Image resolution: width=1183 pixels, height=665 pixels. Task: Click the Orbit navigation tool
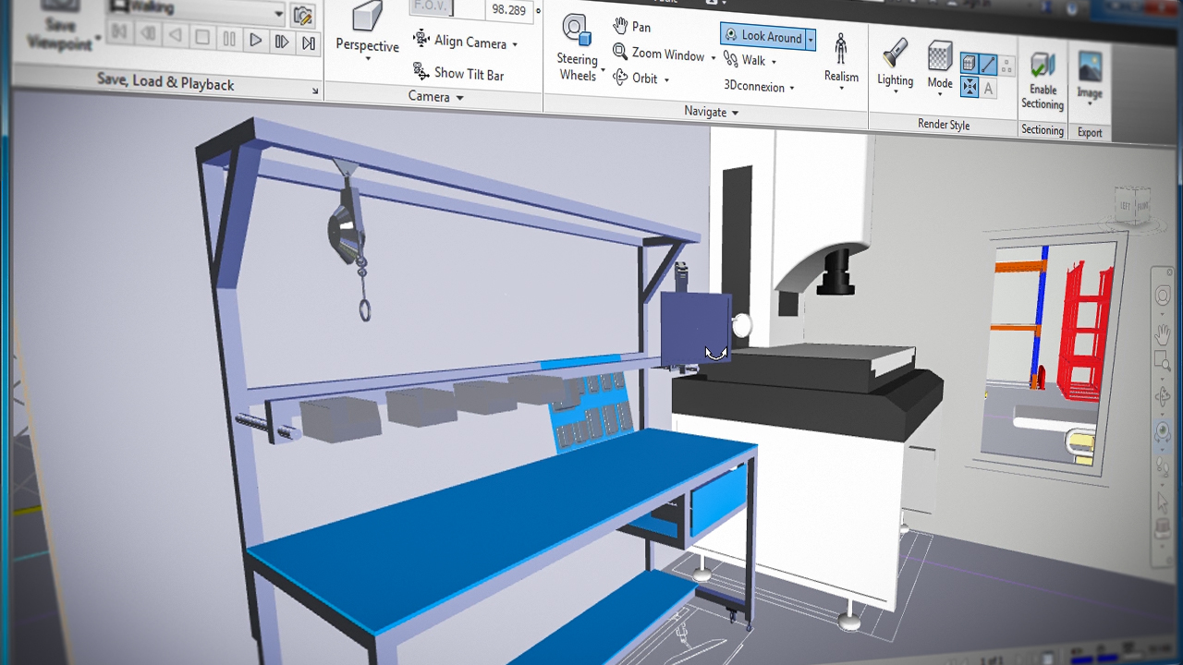click(x=636, y=79)
